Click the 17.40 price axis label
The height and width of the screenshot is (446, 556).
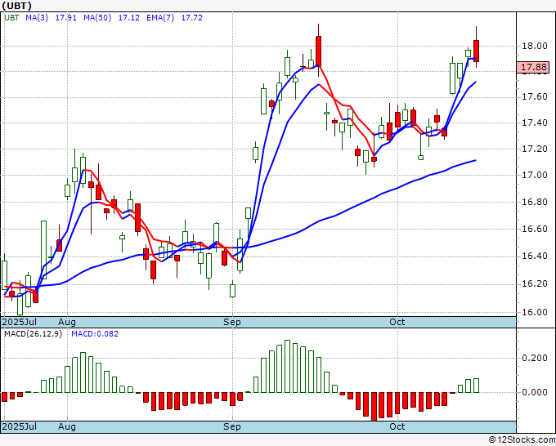535,123
